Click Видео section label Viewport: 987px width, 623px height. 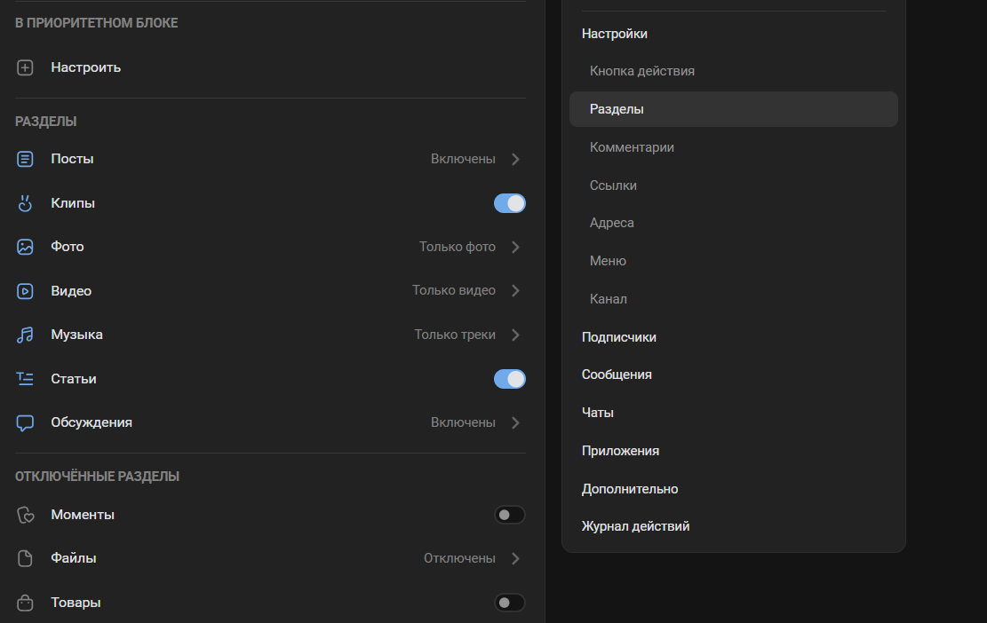(x=71, y=291)
